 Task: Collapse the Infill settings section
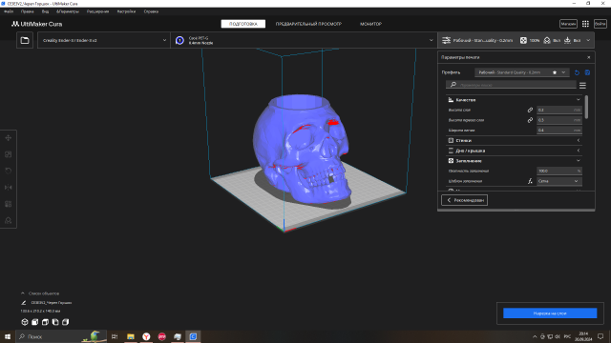pos(514,161)
